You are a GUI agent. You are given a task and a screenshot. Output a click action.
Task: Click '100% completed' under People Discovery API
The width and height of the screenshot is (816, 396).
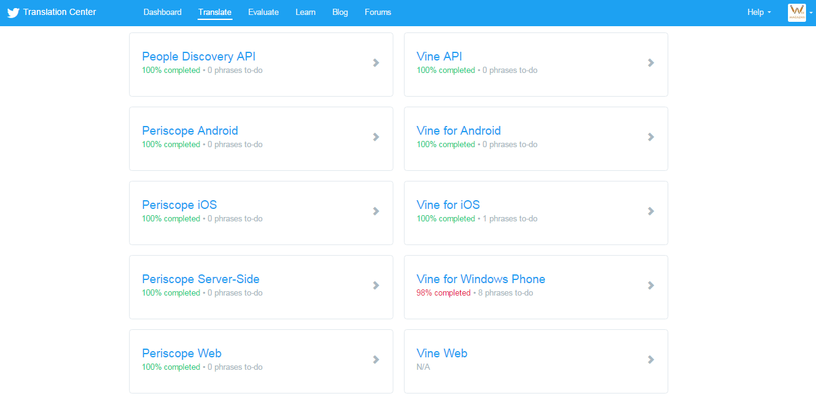pos(171,70)
